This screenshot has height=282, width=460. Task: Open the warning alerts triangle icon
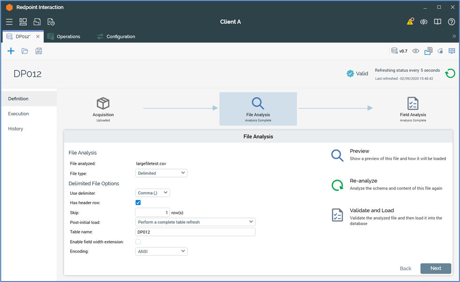[x=410, y=22]
